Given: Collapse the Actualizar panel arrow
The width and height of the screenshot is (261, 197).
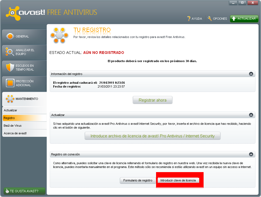Looking at the screenshot, I should 251,115.
